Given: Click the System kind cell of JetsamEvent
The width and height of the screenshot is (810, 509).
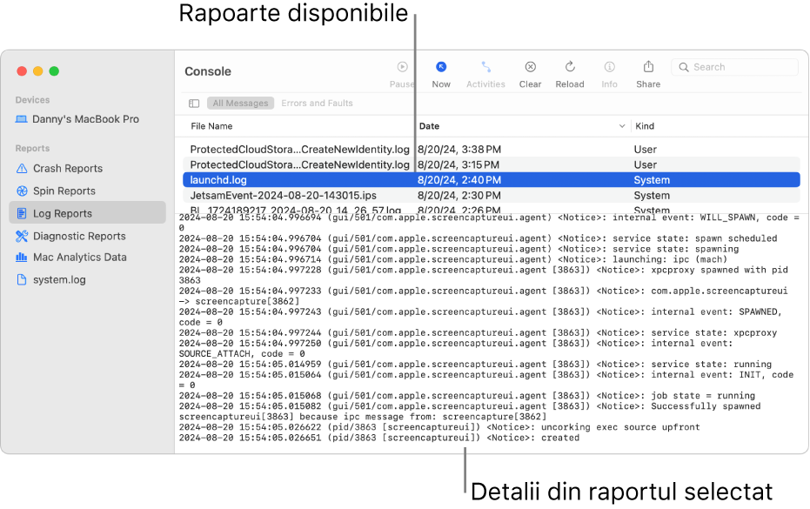Looking at the screenshot, I should point(652,195).
